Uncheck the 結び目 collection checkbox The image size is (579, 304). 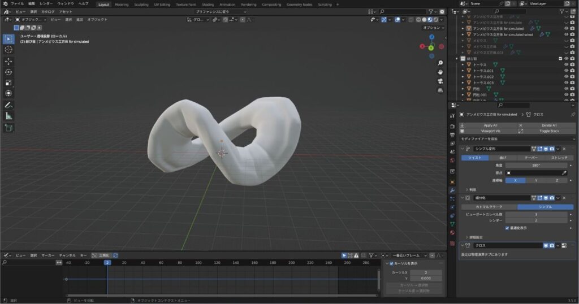(560, 59)
